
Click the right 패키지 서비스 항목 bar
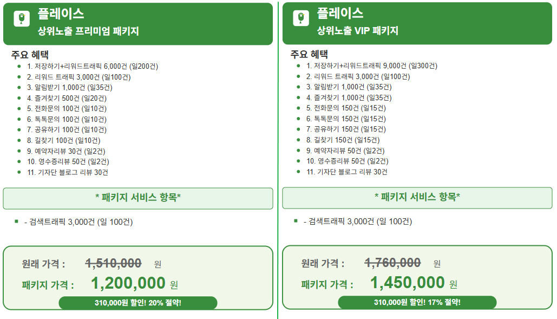click(417, 198)
